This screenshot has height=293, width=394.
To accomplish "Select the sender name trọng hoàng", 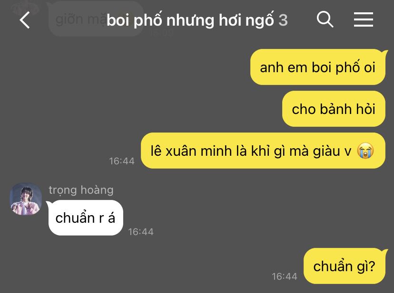I will tap(81, 190).
